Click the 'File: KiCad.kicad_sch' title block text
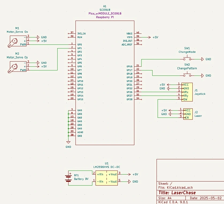Screen dimensions: 224x204 176,188
